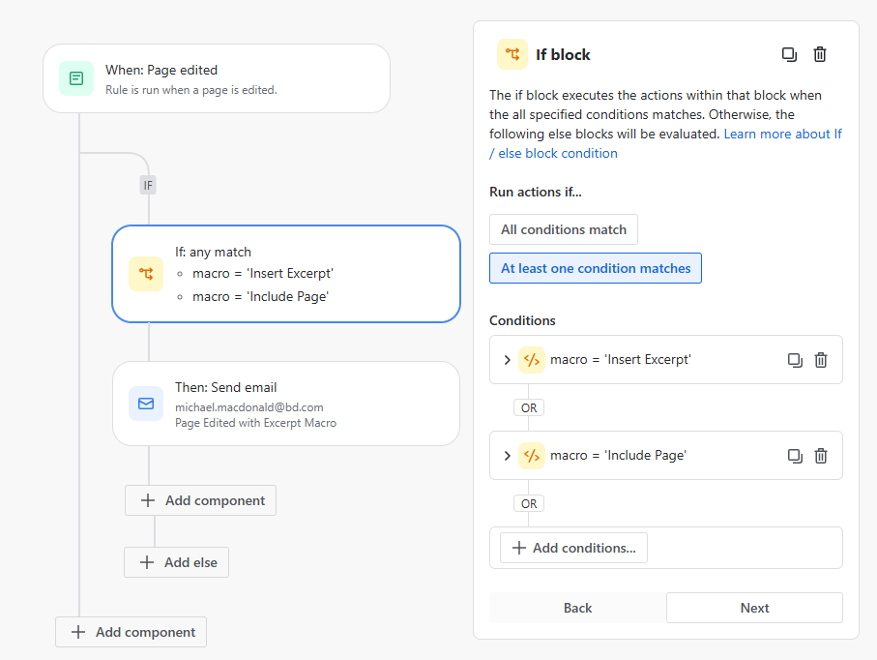The height and width of the screenshot is (660, 877).
Task: Click the code icon of 'Include Page' condition
Action: pyautogui.click(x=532, y=456)
